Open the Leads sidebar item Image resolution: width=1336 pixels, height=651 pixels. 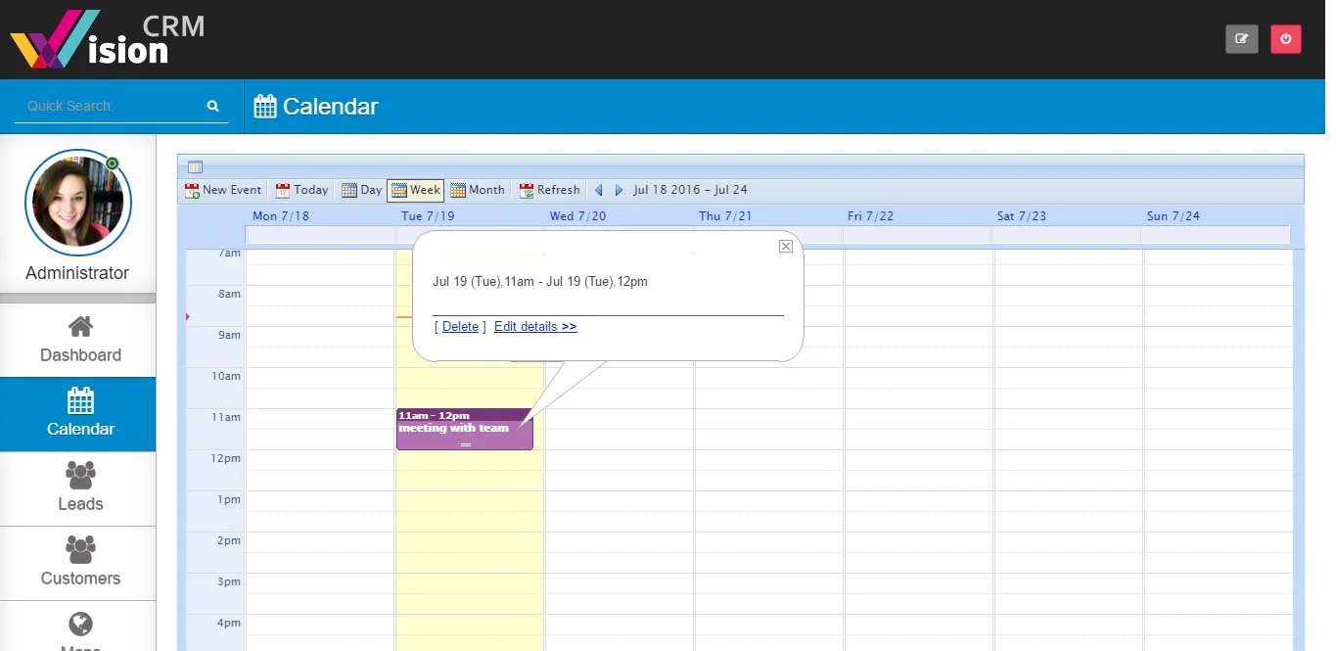[x=78, y=488]
